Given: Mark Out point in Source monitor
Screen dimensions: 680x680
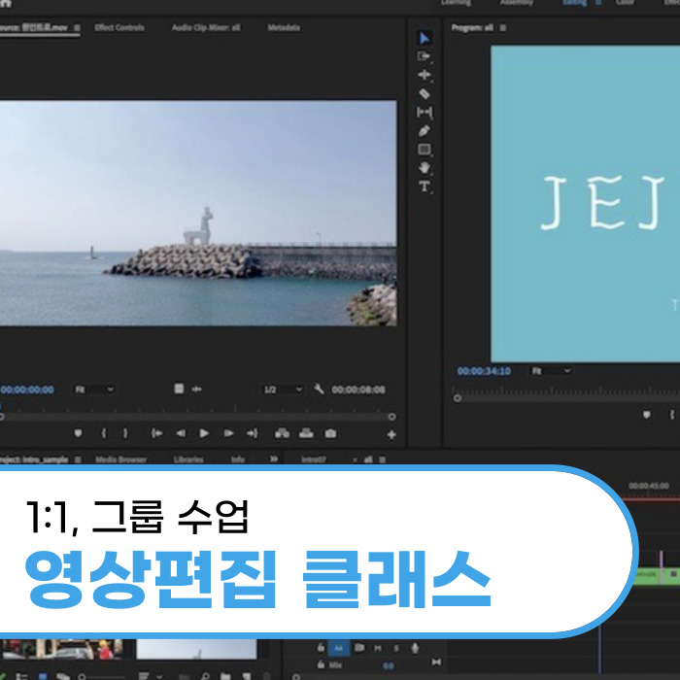Looking at the screenshot, I should (x=125, y=433).
